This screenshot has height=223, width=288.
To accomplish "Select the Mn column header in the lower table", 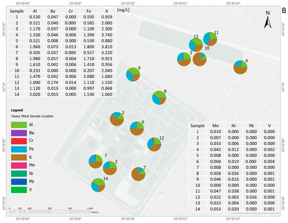I will [x=215, y=126].
